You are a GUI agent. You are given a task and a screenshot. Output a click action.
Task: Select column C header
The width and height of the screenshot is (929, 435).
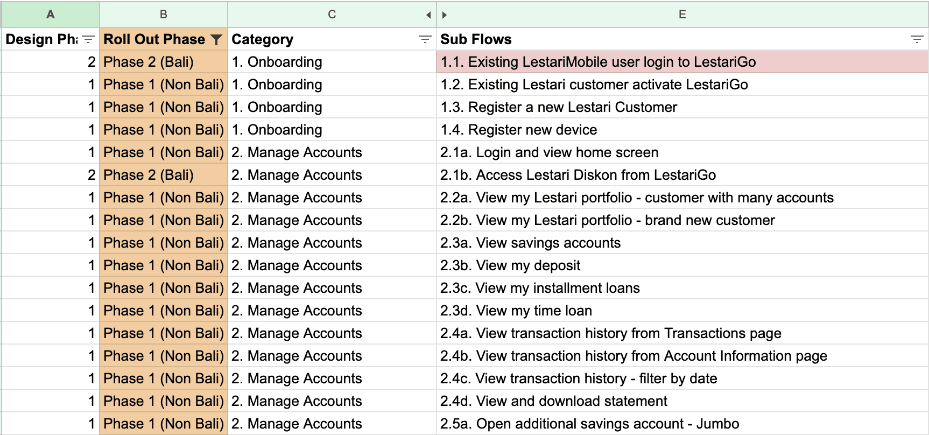[332, 15]
